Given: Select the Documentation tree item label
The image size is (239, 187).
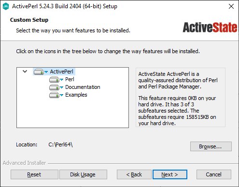Looking at the screenshot, I should tap(83, 87).
